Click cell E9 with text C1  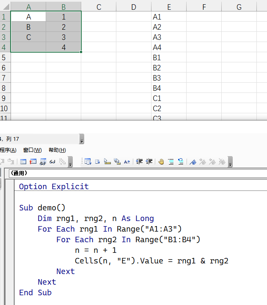tap(169, 98)
